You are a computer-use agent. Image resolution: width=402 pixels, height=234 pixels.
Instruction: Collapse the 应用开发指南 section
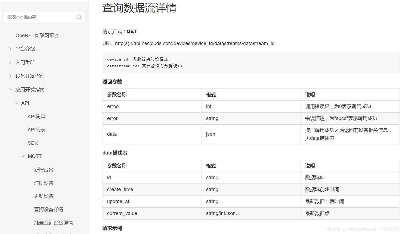(30, 89)
